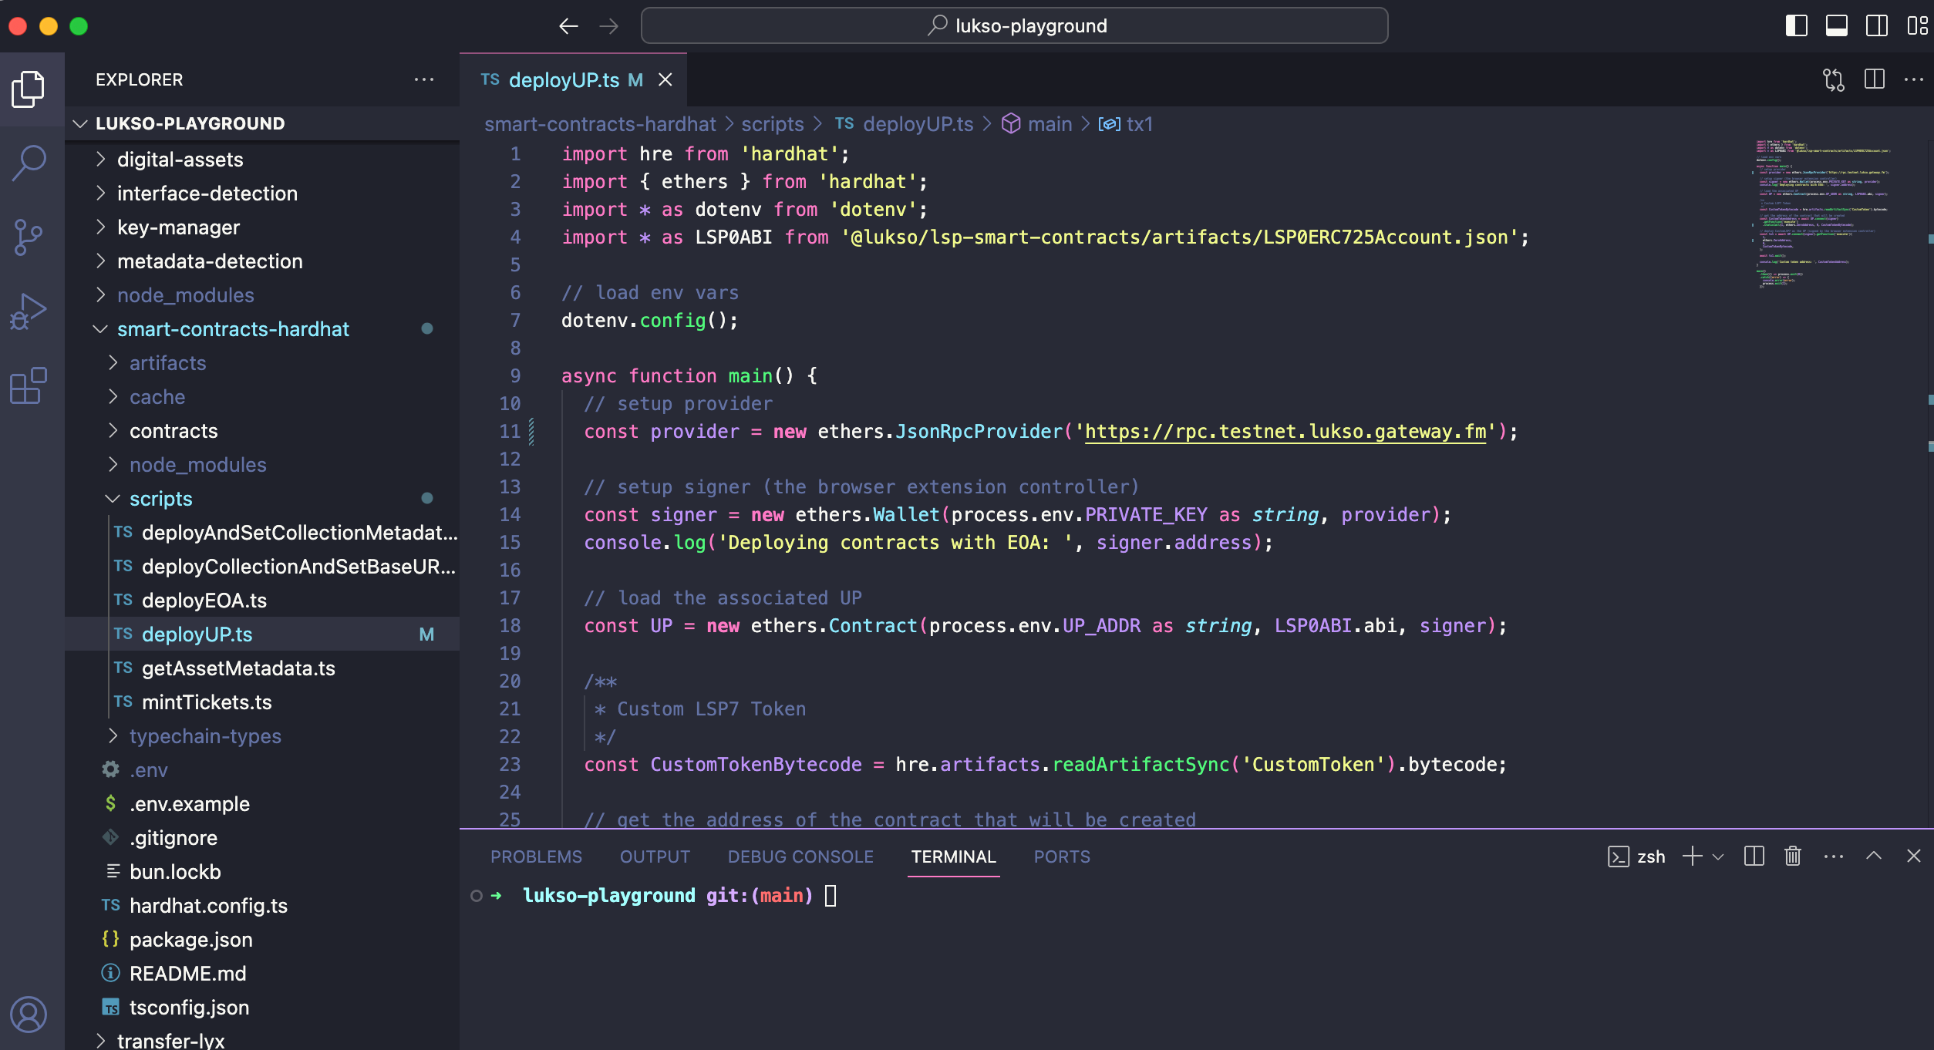Expand the digital-assets folder
1934x1050 pixels.
click(x=262, y=160)
